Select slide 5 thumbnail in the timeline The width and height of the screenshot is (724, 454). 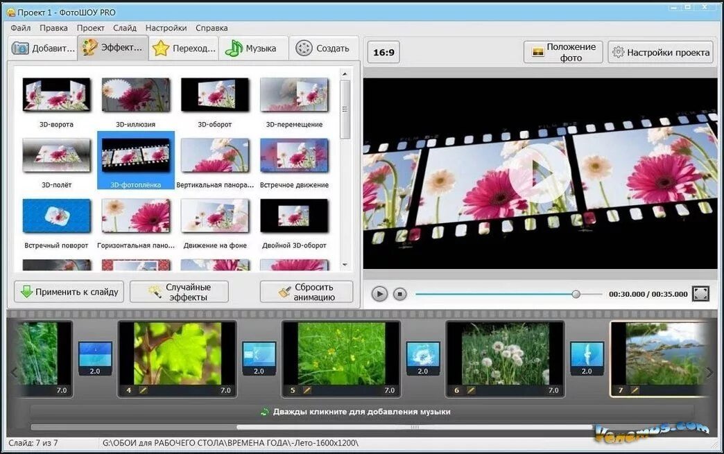coord(341,359)
